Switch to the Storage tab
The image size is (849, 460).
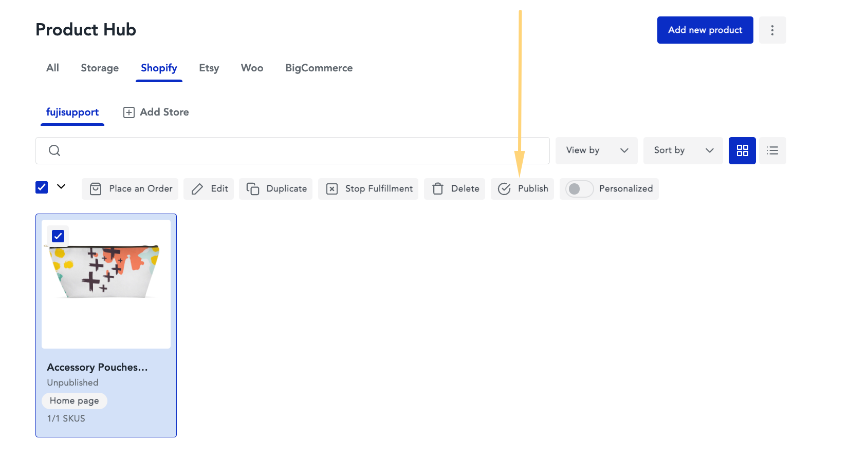coord(100,68)
